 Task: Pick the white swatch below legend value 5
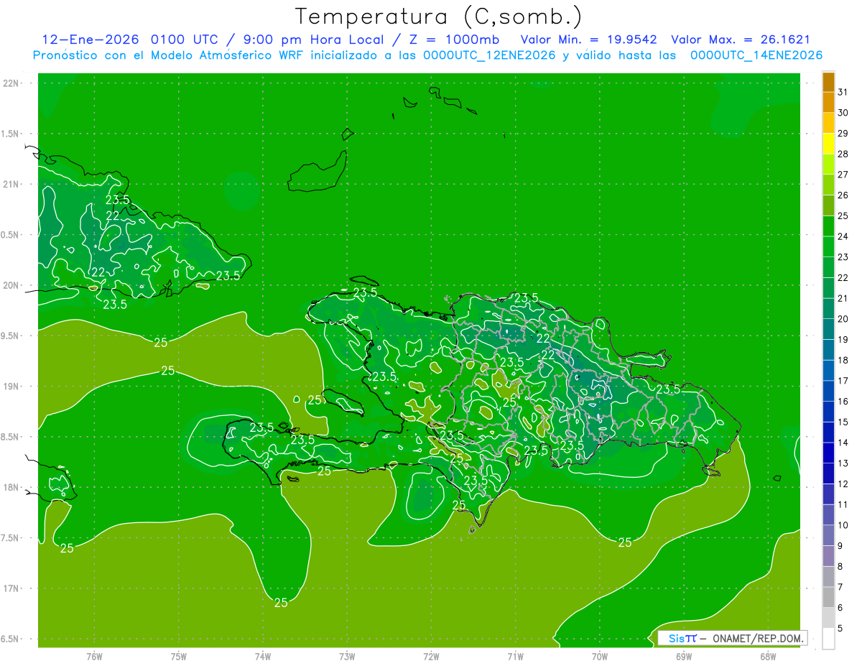(x=828, y=639)
